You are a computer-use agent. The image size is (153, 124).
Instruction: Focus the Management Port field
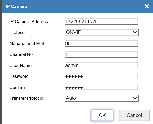click(x=101, y=43)
